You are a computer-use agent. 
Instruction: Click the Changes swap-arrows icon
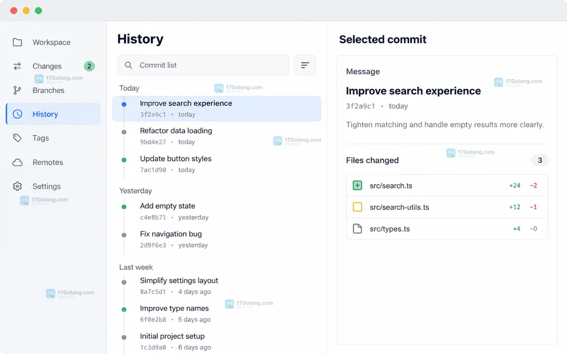coord(17,66)
